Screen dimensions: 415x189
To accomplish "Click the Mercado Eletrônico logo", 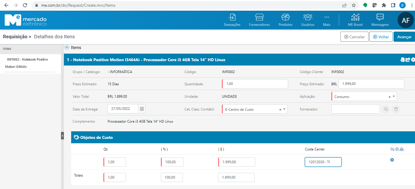I will [26, 20].
